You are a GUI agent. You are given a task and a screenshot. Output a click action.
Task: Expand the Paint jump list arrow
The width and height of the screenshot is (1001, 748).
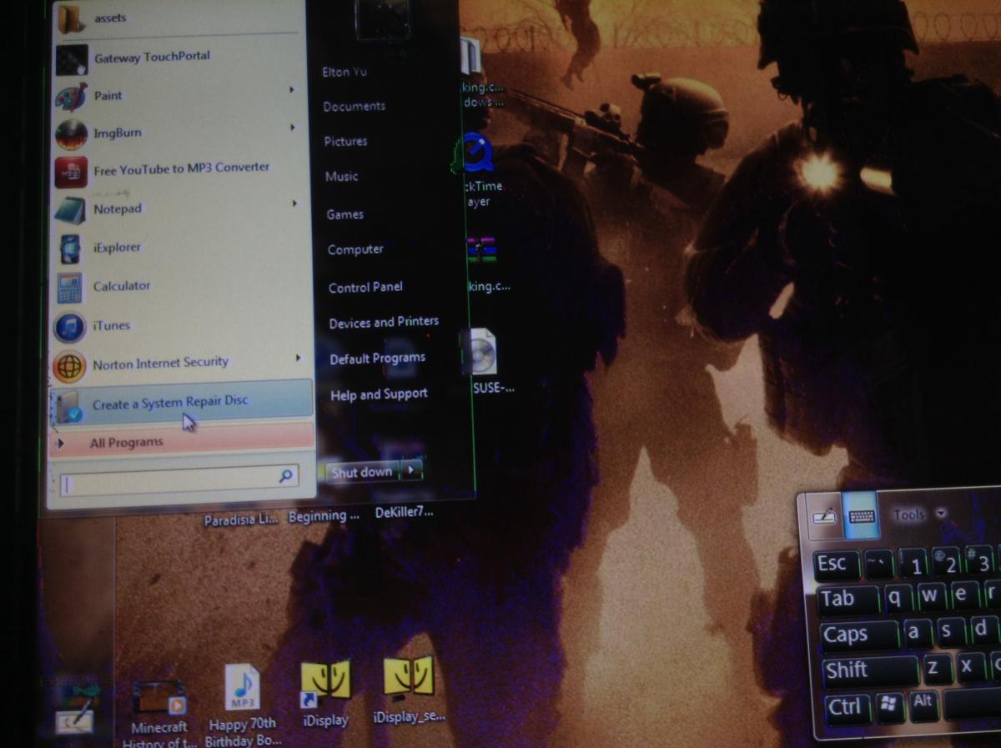[292, 89]
